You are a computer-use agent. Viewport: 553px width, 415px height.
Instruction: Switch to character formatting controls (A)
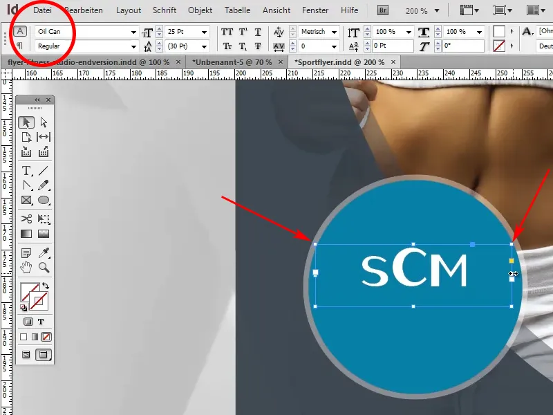click(x=20, y=31)
